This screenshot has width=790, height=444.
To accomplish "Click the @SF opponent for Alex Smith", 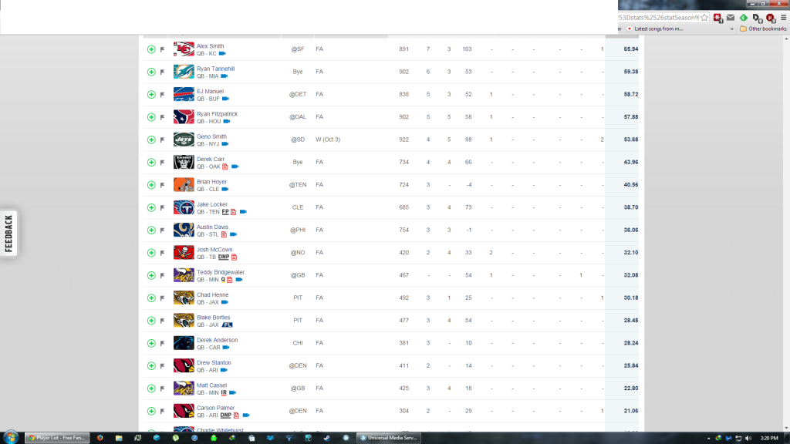I will point(298,49).
